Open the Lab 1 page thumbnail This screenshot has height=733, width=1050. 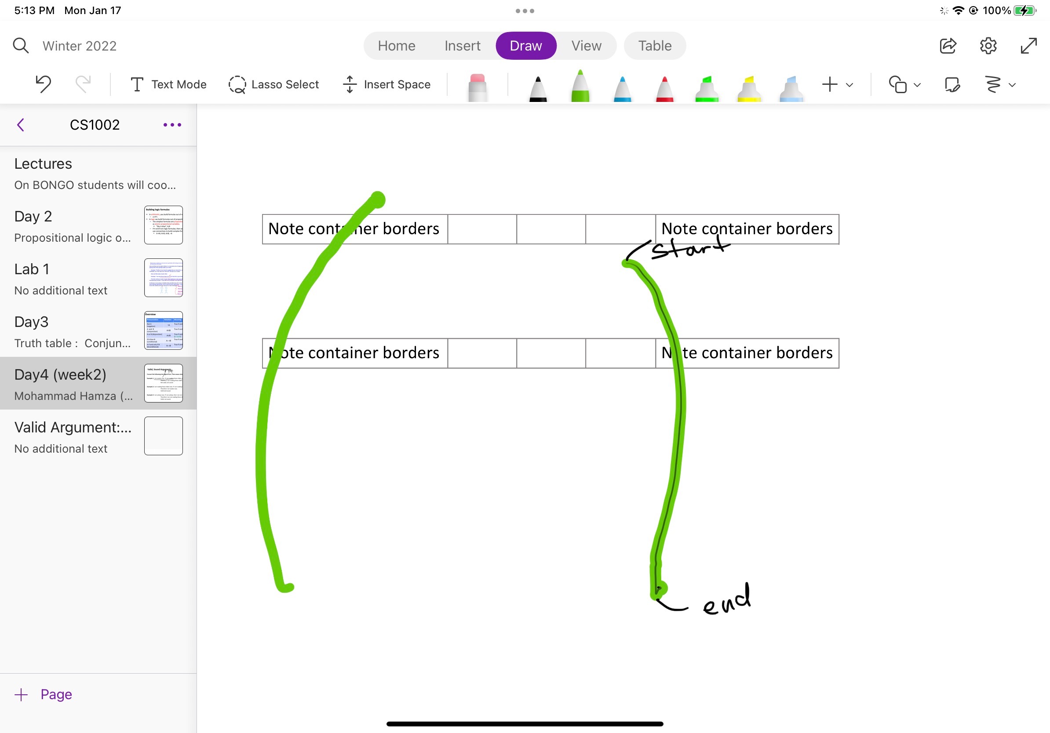pyautogui.click(x=163, y=278)
